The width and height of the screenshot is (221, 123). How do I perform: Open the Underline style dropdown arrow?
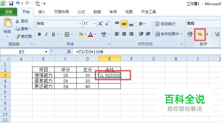click(x=58, y=34)
